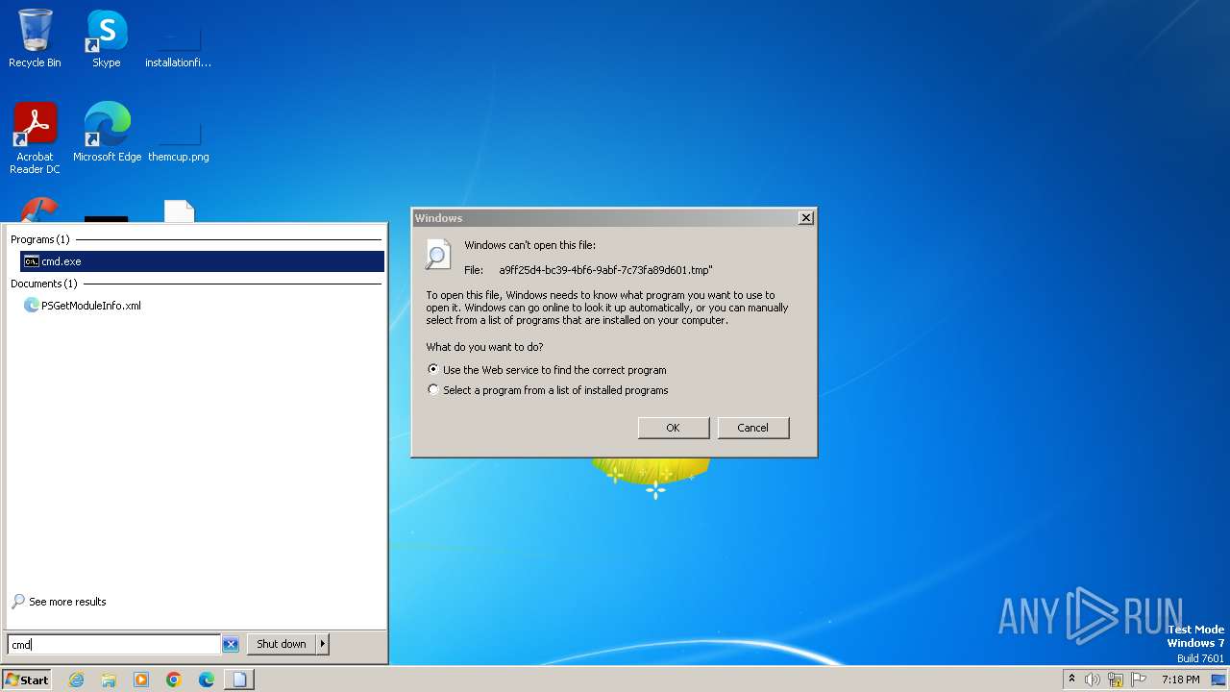Open Google Chrome from the taskbar
This screenshot has width=1230, height=692.
pos(174,680)
